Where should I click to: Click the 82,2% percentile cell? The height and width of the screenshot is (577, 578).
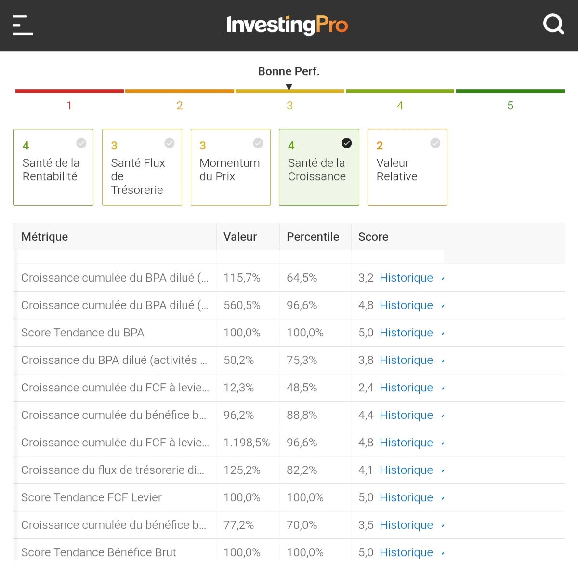click(302, 470)
